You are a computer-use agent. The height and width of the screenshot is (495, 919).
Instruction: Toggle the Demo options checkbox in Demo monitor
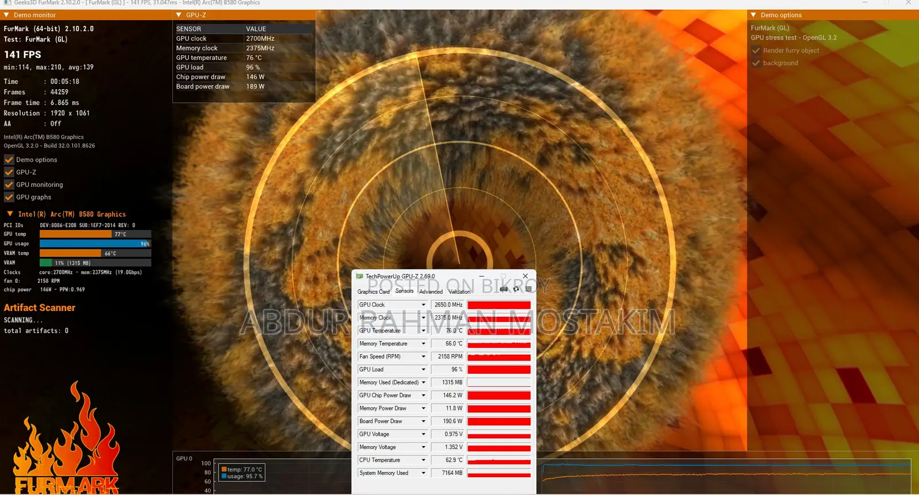click(x=9, y=160)
